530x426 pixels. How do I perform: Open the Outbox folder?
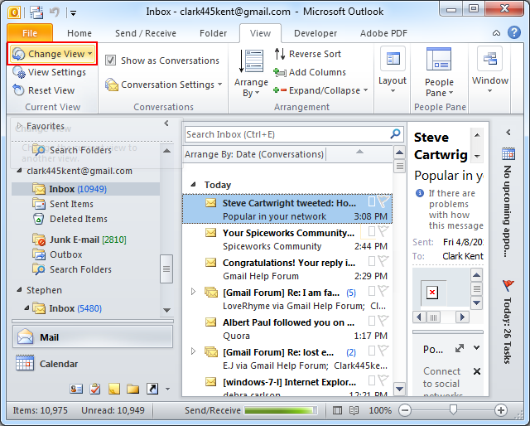(x=66, y=254)
